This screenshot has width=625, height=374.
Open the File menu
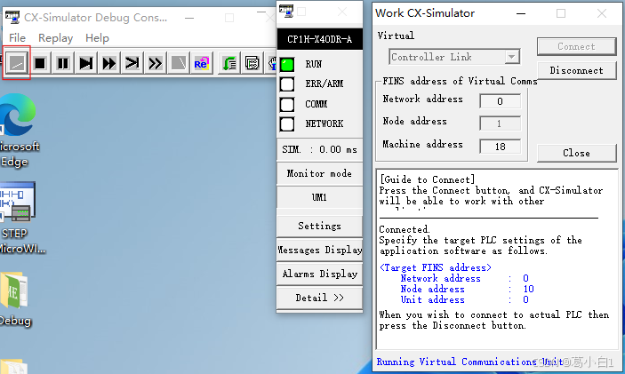tap(17, 38)
